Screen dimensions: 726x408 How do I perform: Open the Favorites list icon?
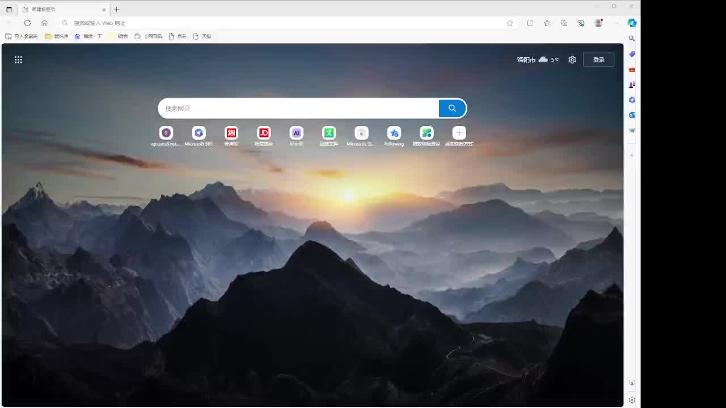click(x=547, y=23)
